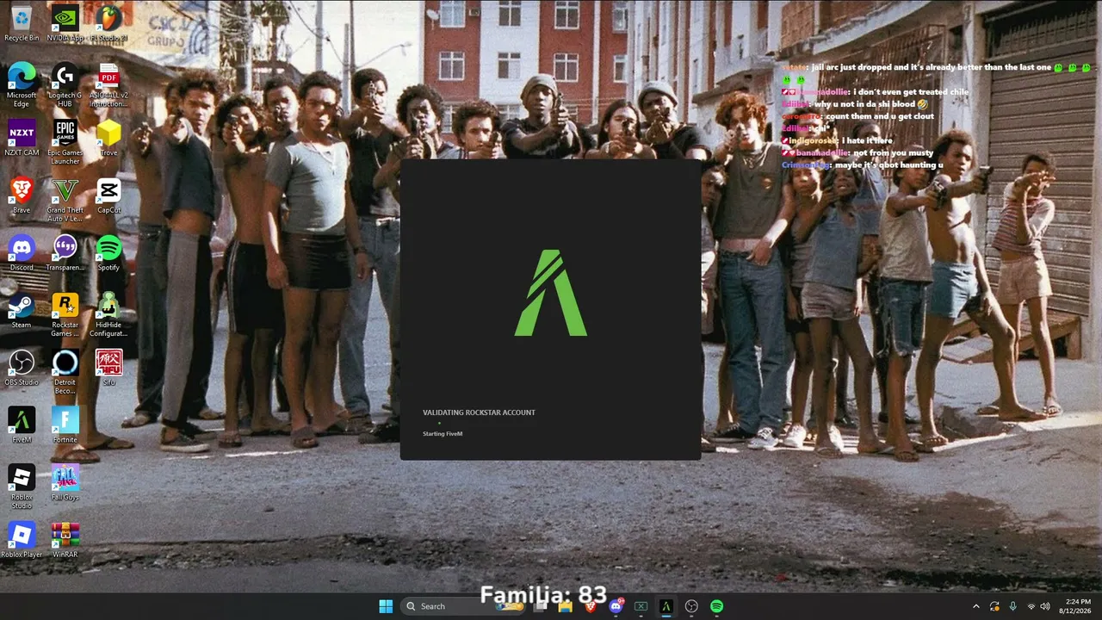Image resolution: width=1102 pixels, height=620 pixels.
Task: Launch the NVIDIA App shortcut
Action: pos(65,24)
